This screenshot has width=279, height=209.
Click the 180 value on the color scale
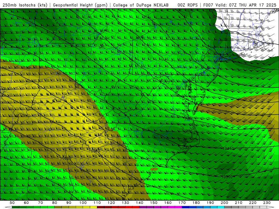196,203
